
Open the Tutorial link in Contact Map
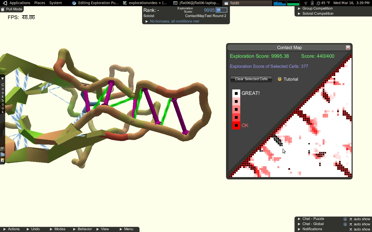(x=291, y=79)
